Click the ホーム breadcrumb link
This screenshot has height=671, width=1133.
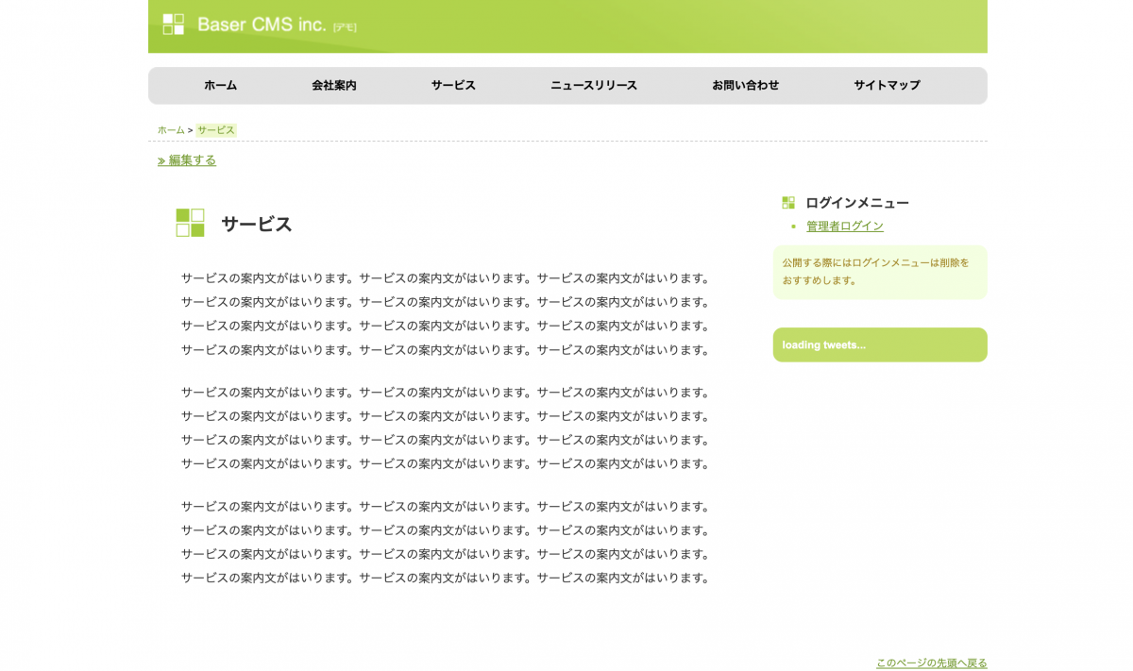click(x=171, y=130)
